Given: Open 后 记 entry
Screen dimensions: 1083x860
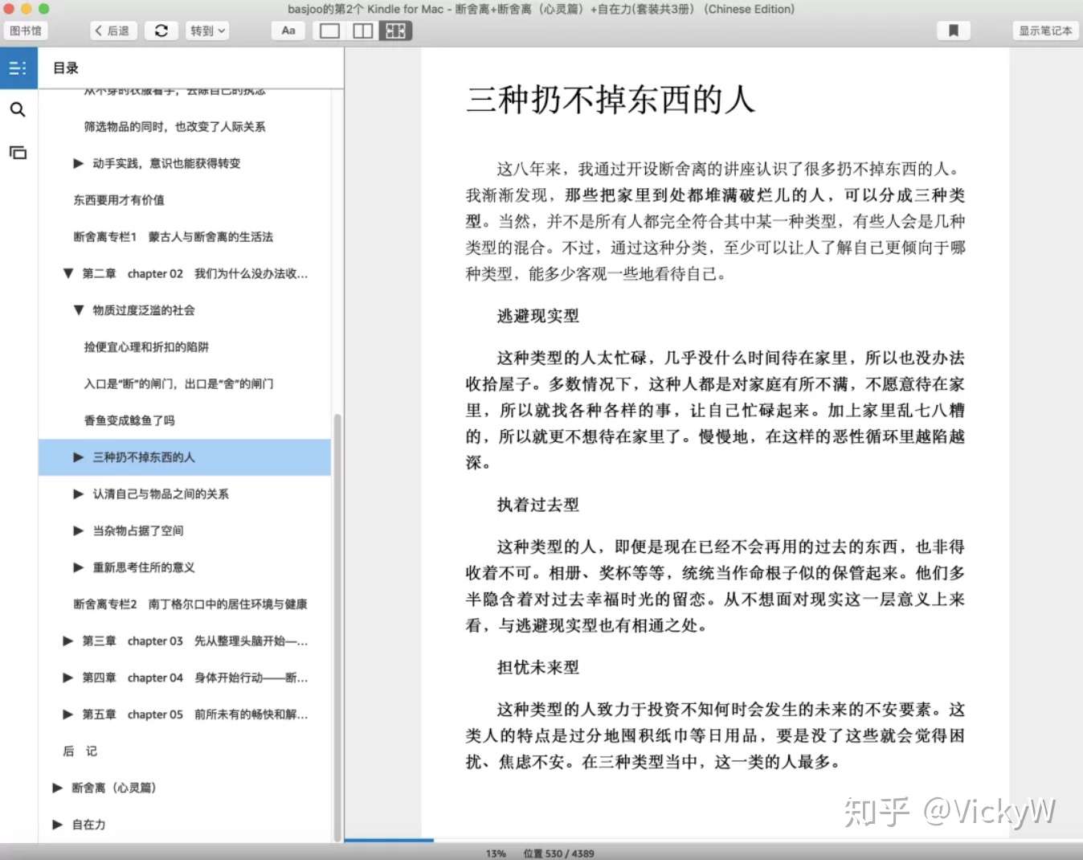Looking at the screenshot, I should coord(80,751).
